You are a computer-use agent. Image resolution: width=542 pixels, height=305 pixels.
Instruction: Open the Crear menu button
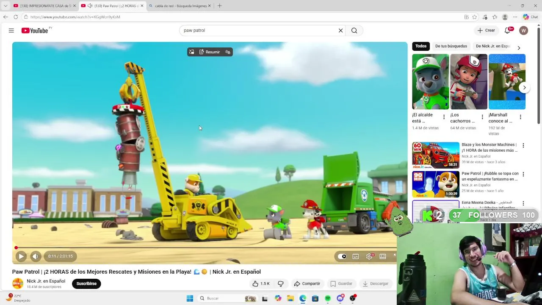tap(486, 30)
